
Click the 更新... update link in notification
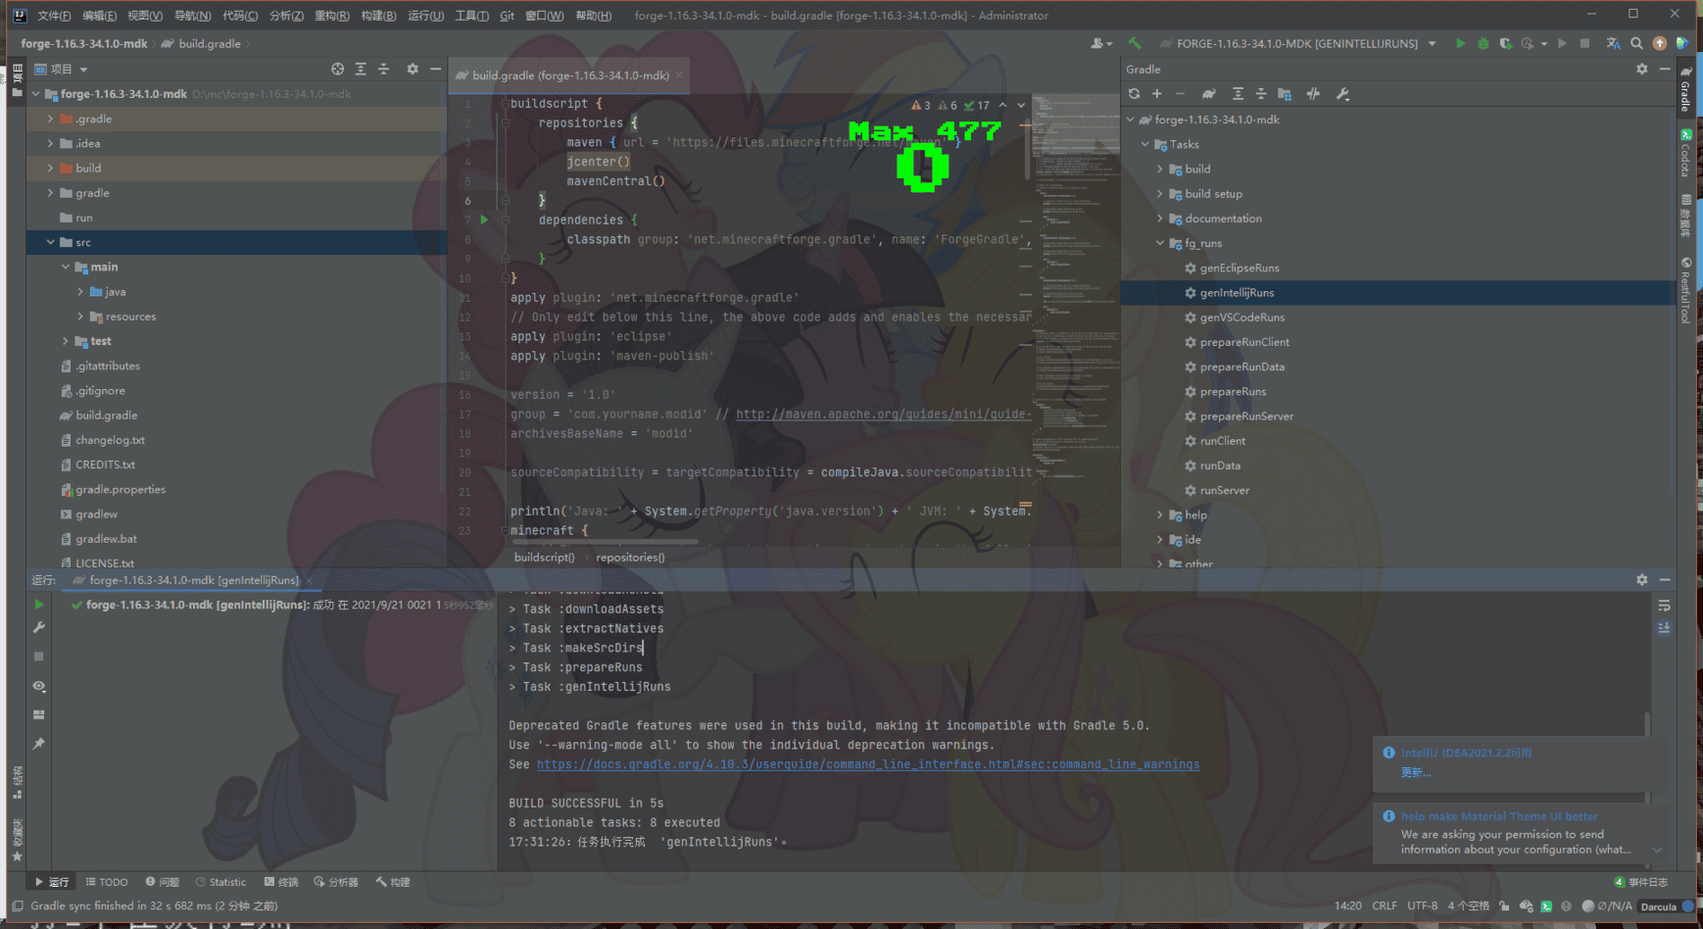point(1415,772)
